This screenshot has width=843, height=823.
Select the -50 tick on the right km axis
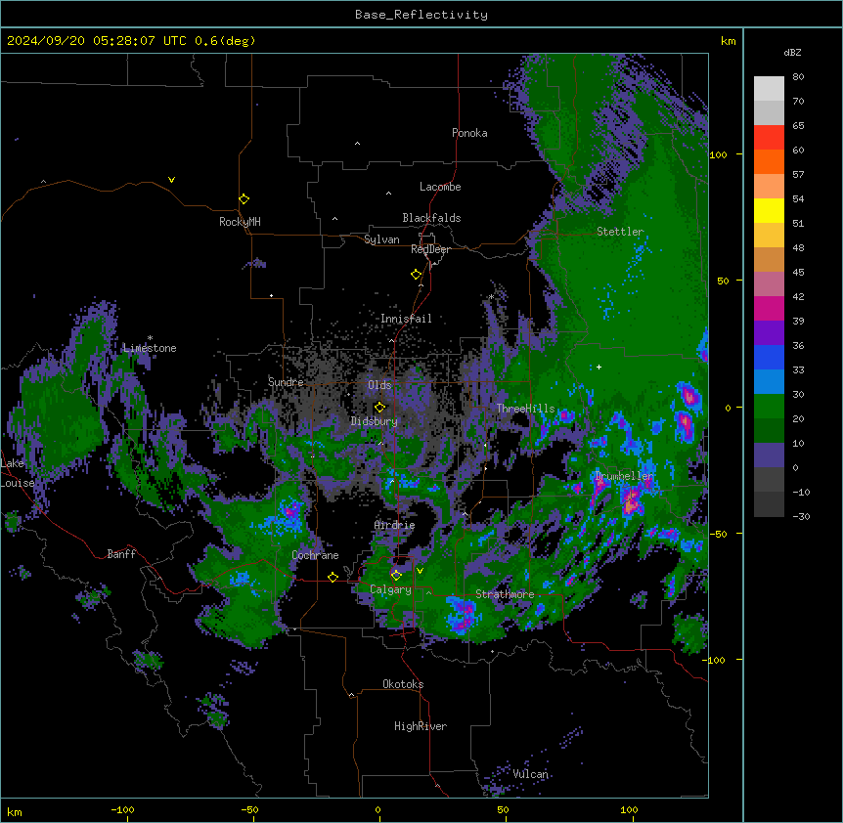pos(718,534)
